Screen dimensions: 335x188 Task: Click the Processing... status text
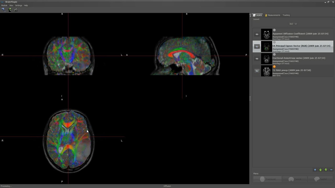[6, 186]
